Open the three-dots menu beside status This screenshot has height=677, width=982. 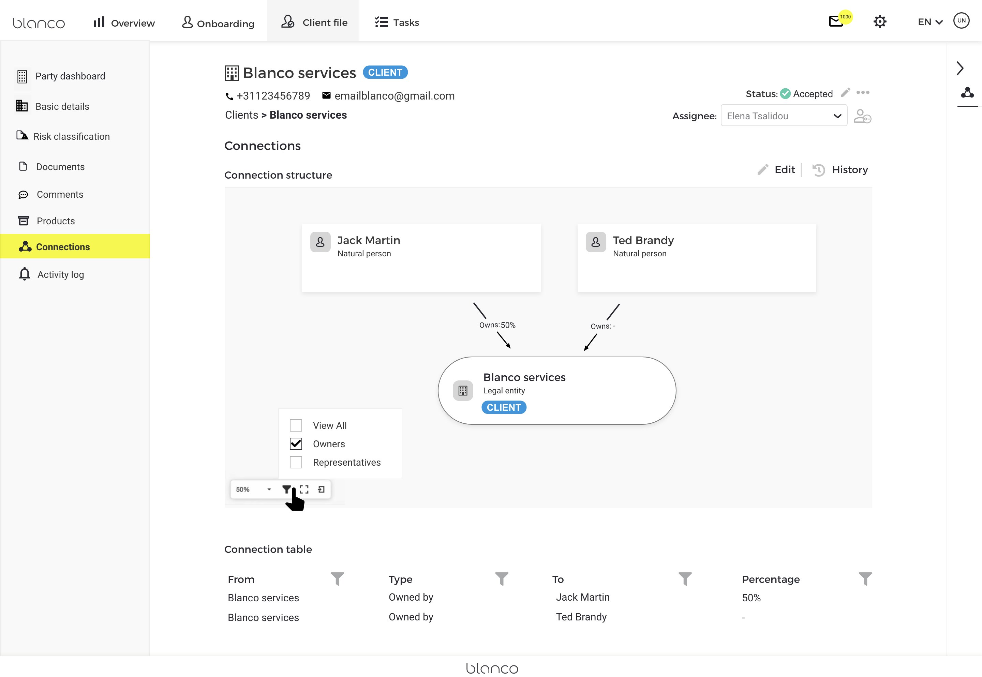click(x=863, y=92)
